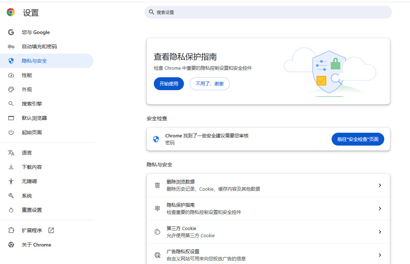Click the translate icon for 语言

tap(11, 153)
